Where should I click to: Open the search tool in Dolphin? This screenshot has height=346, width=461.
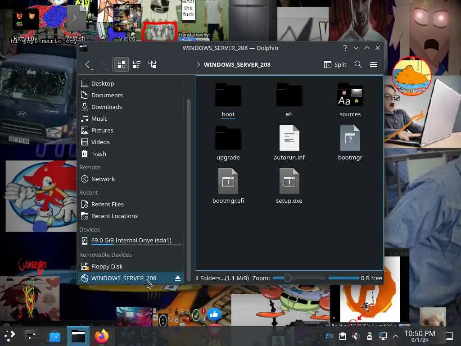click(358, 64)
